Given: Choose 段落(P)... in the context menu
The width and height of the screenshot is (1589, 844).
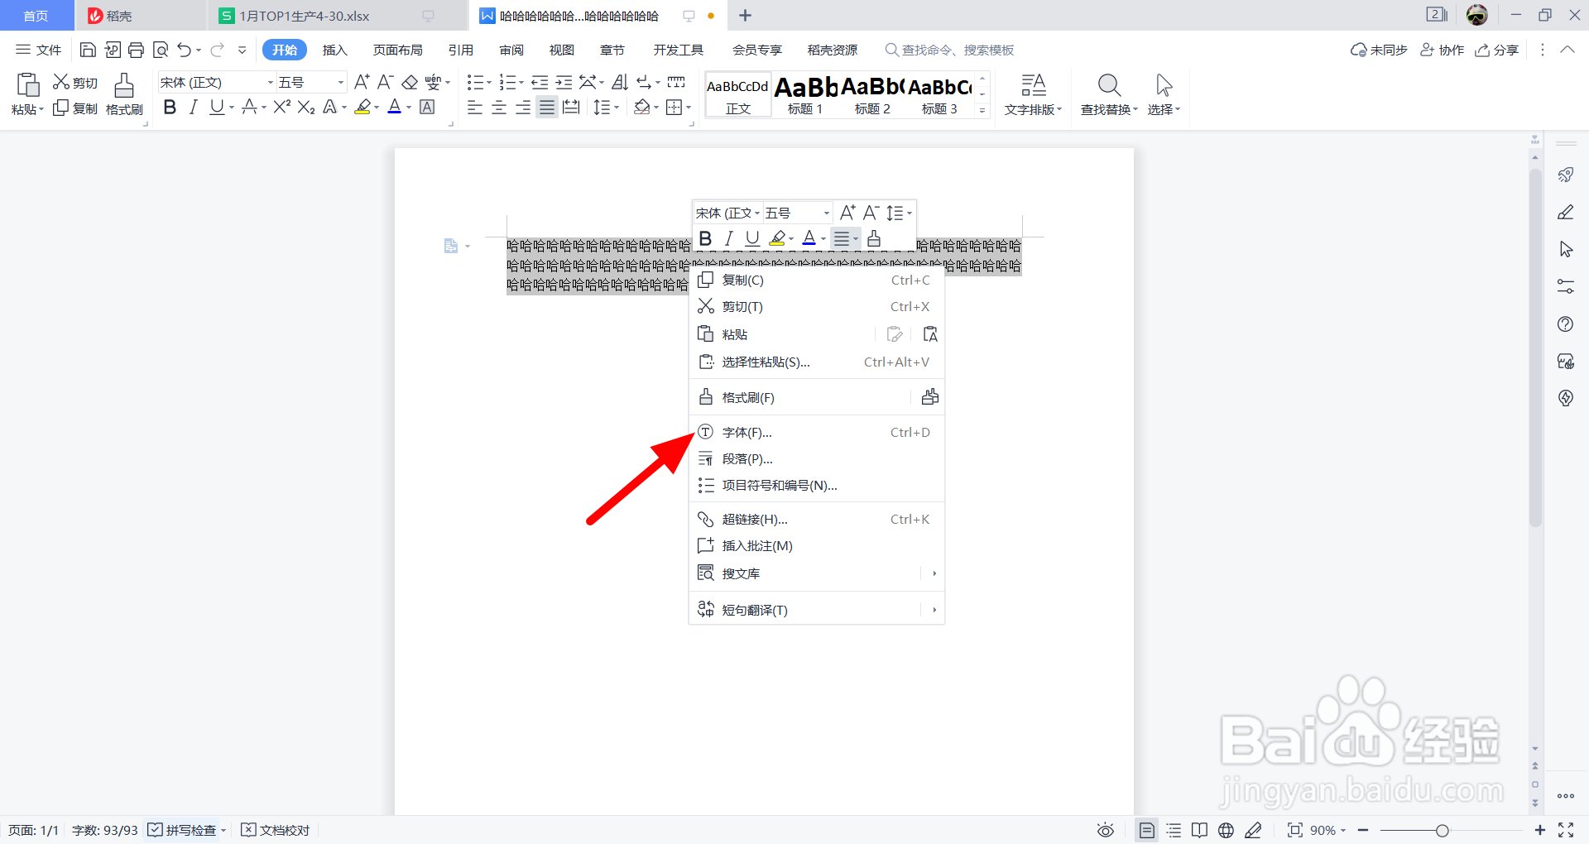Looking at the screenshot, I should (816, 458).
